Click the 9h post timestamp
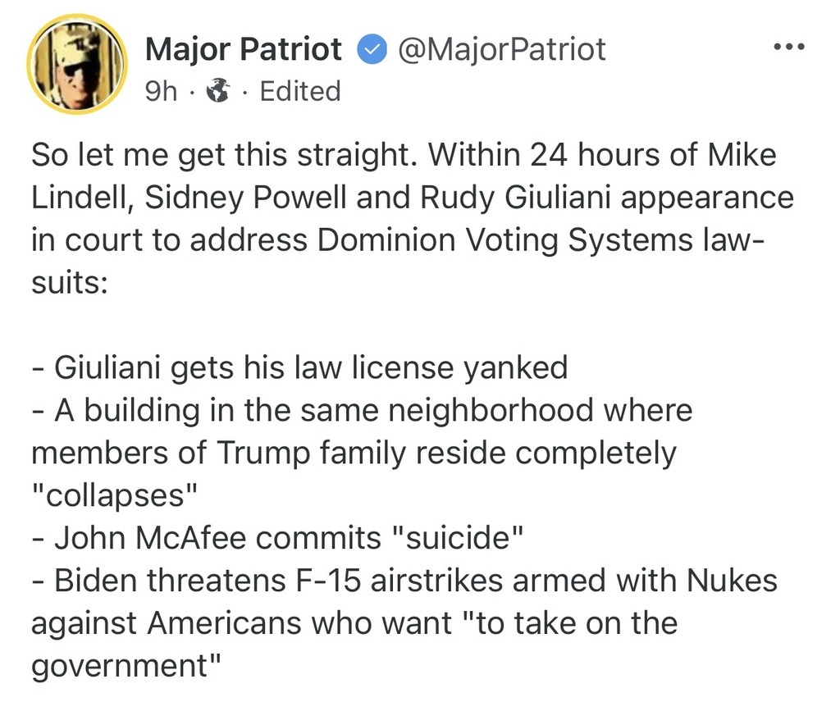This screenshot has width=840, height=711. pyautogui.click(x=160, y=91)
